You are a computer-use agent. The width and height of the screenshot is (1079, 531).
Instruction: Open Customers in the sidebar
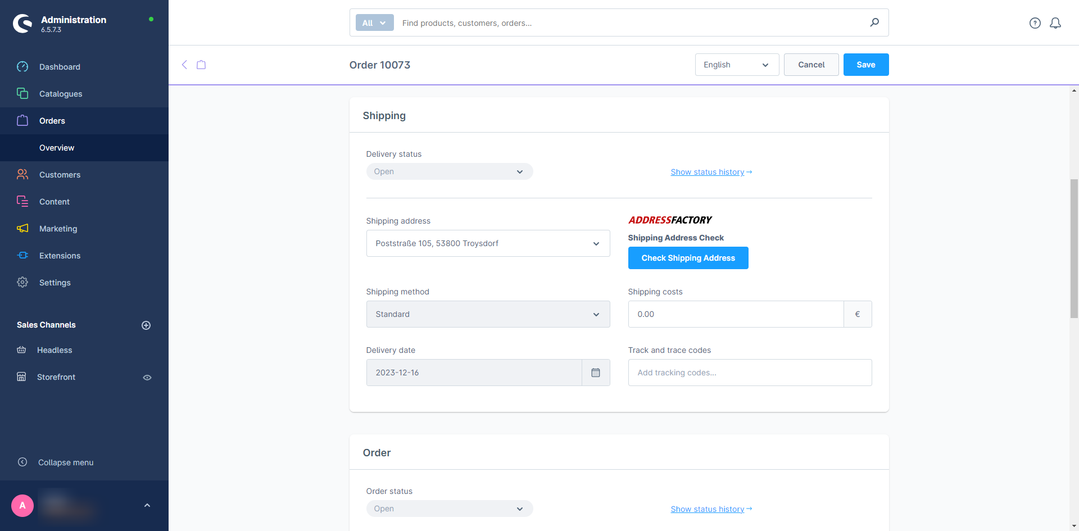(x=60, y=175)
